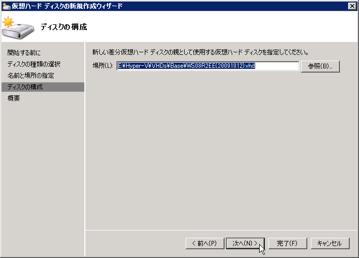The width and height of the screenshot is (359, 258).
Task: Select the highlighted ディスクの構成 step
Action: pos(43,87)
